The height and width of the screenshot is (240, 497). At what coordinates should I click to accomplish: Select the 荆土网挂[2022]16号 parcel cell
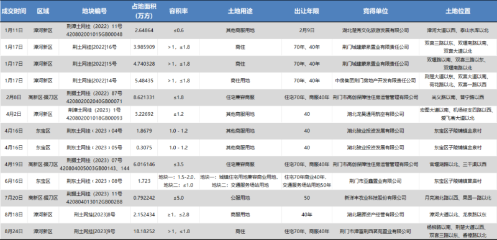[x=94, y=47]
